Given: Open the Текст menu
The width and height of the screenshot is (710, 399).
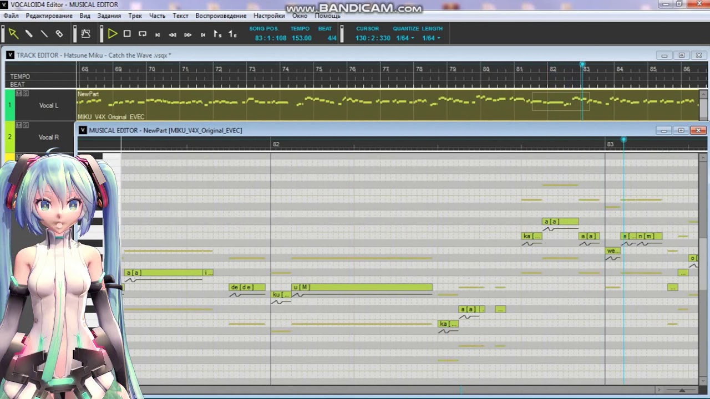Looking at the screenshot, I should click(180, 16).
